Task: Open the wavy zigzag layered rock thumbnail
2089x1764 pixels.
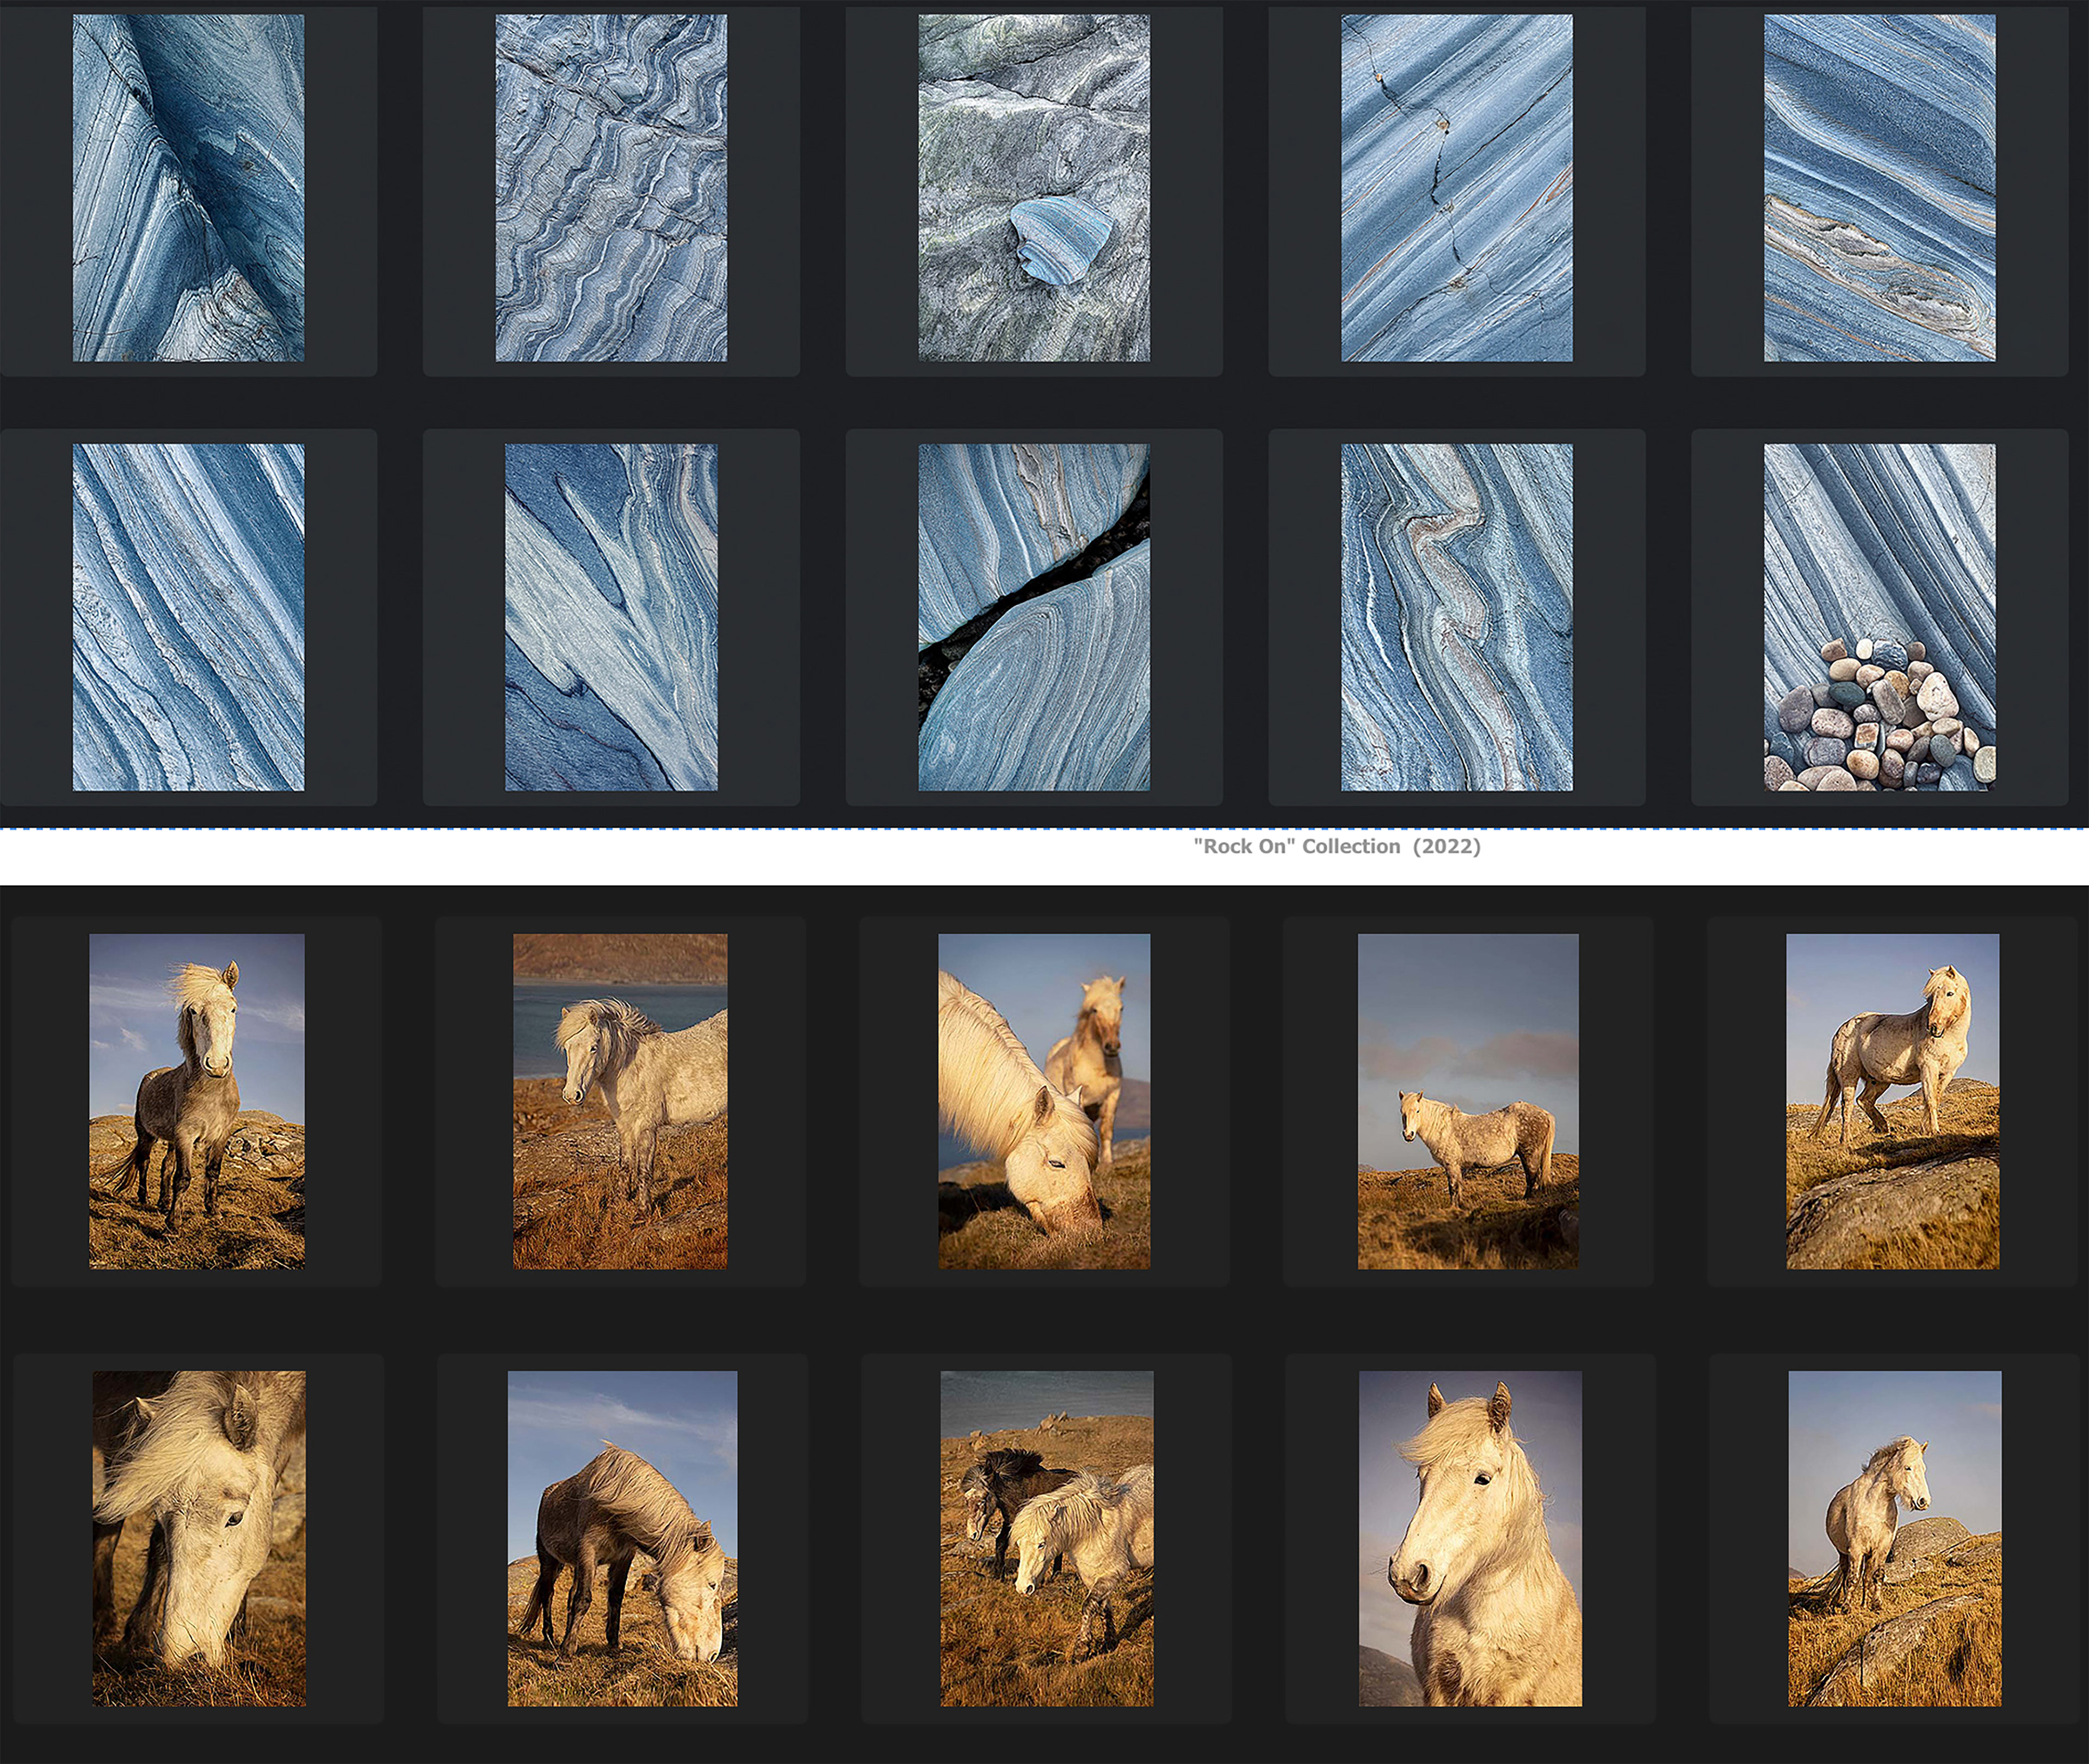Action: (611, 187)
